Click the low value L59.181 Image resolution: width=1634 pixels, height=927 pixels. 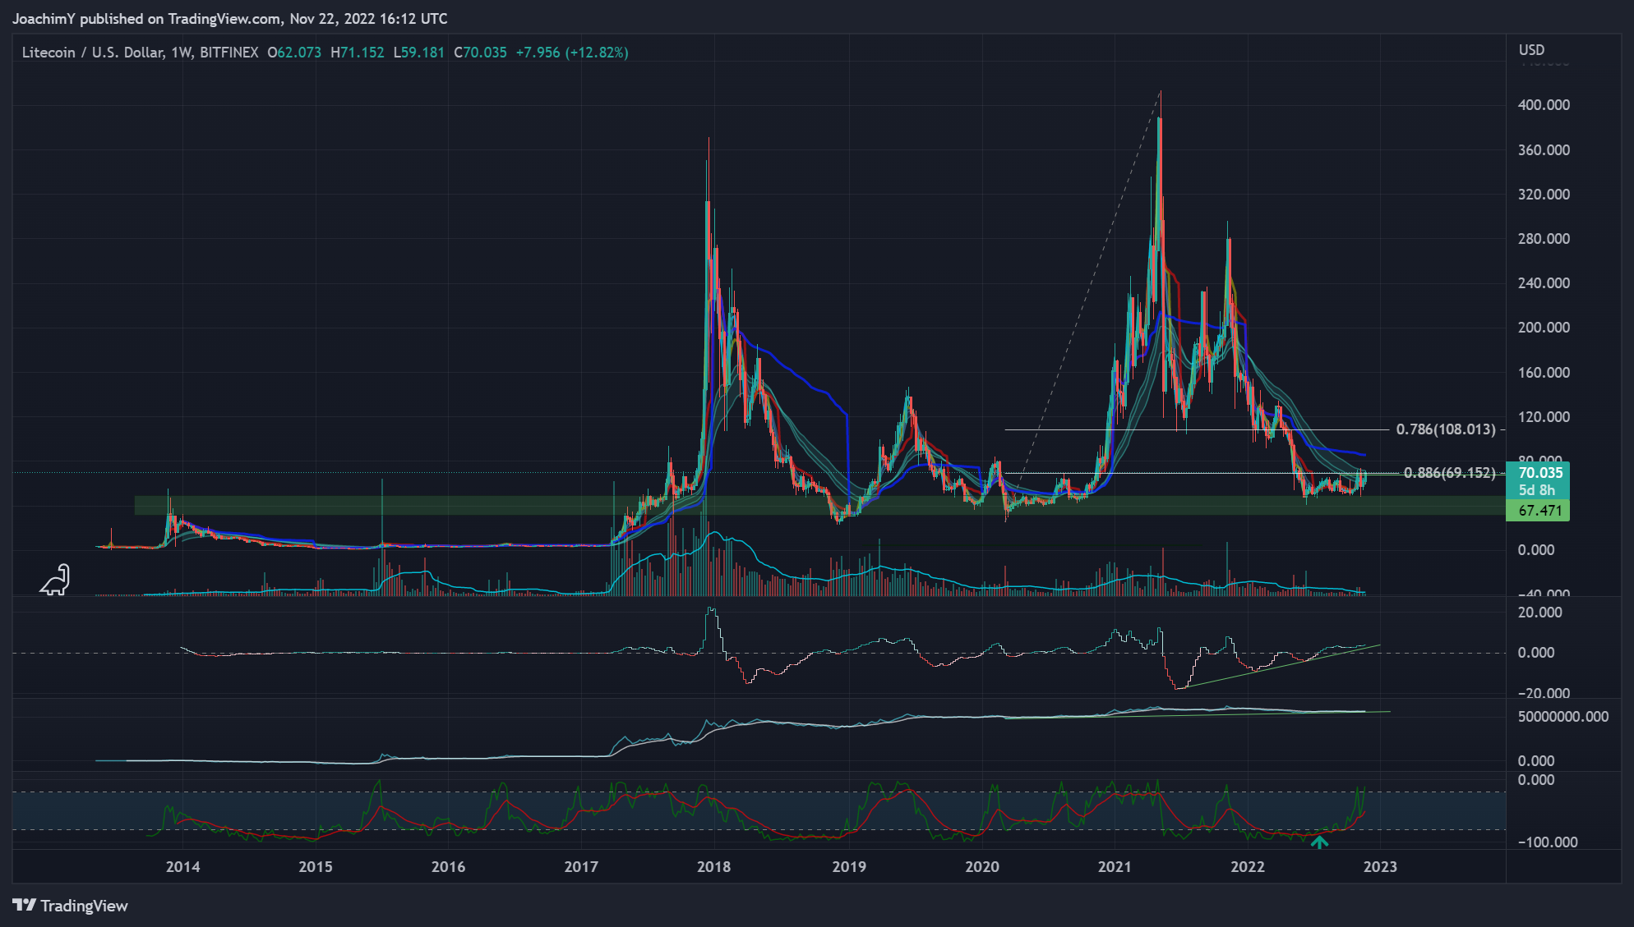pyautogui.click(x=419, y=53)
